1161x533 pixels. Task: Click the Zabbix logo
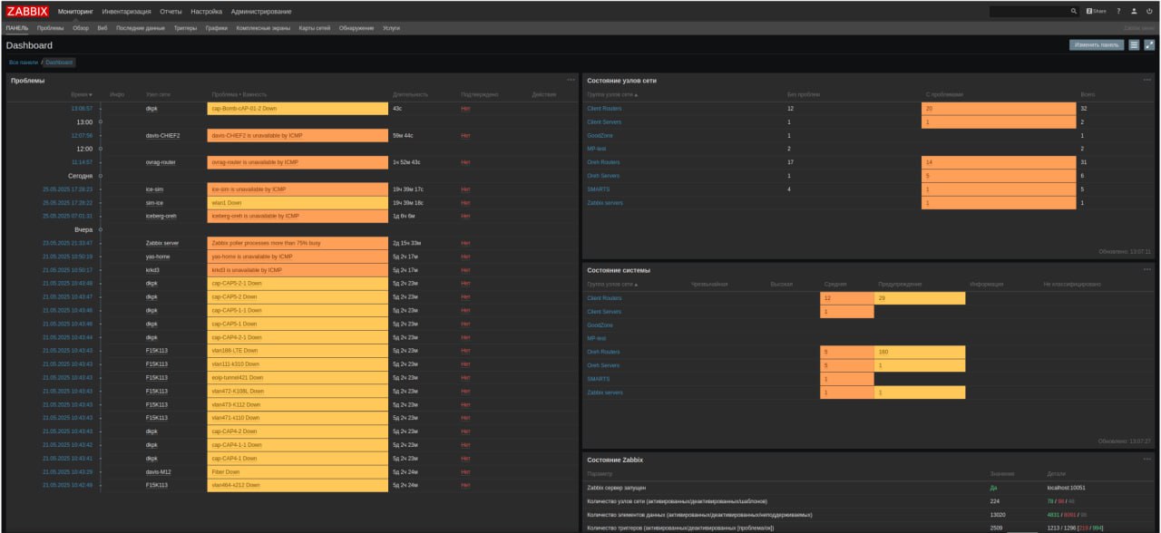(28, 11)
